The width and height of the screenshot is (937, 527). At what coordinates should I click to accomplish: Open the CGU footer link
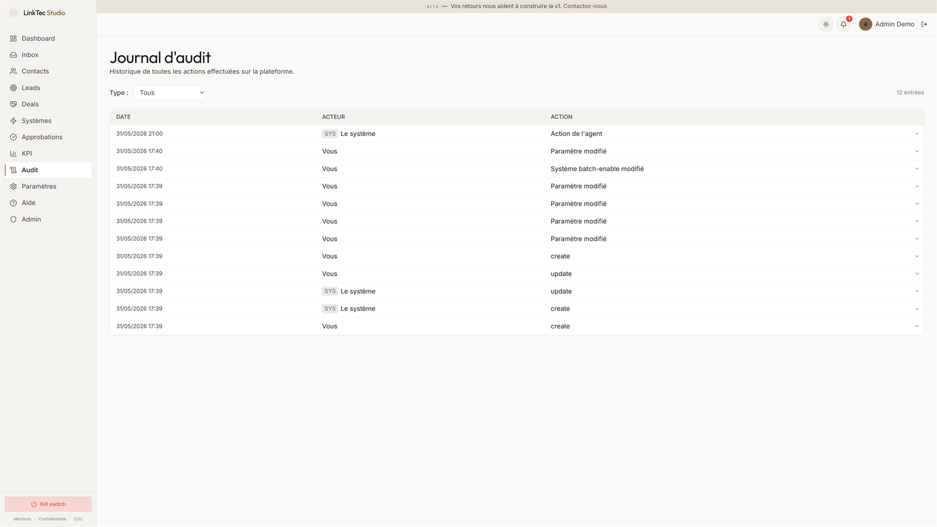[x=78, y=519]
